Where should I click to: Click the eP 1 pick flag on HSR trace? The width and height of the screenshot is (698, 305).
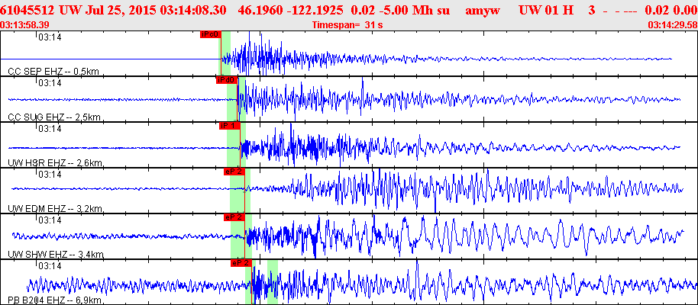[230, 126]
